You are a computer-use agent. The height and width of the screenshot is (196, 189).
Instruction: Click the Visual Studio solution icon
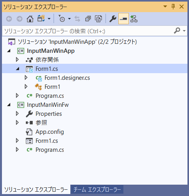coord(12,42)
